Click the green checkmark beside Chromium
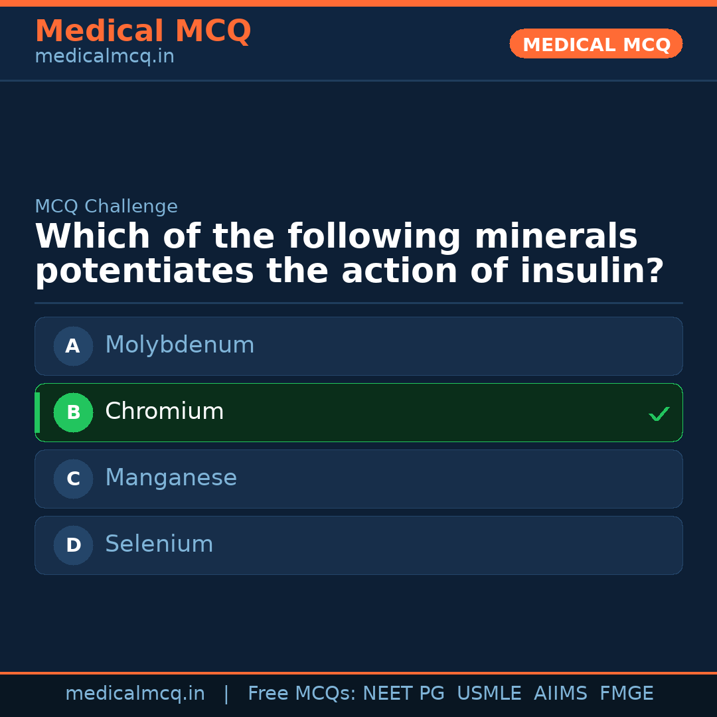This screenshot has width=717, height=717. 659,414
